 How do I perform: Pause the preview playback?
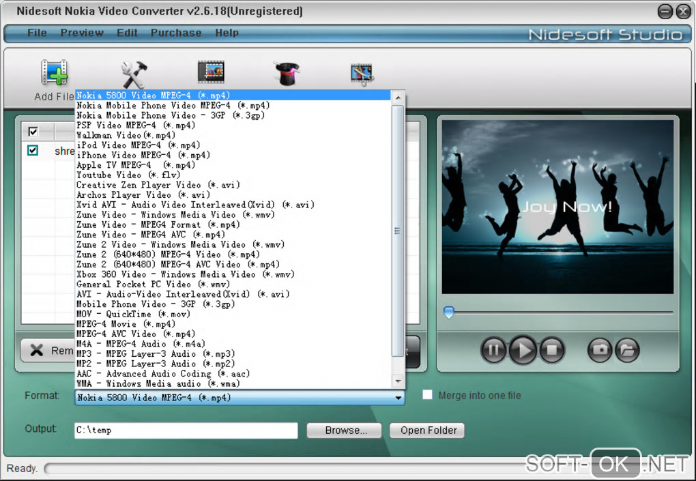[x=493, y=350]
